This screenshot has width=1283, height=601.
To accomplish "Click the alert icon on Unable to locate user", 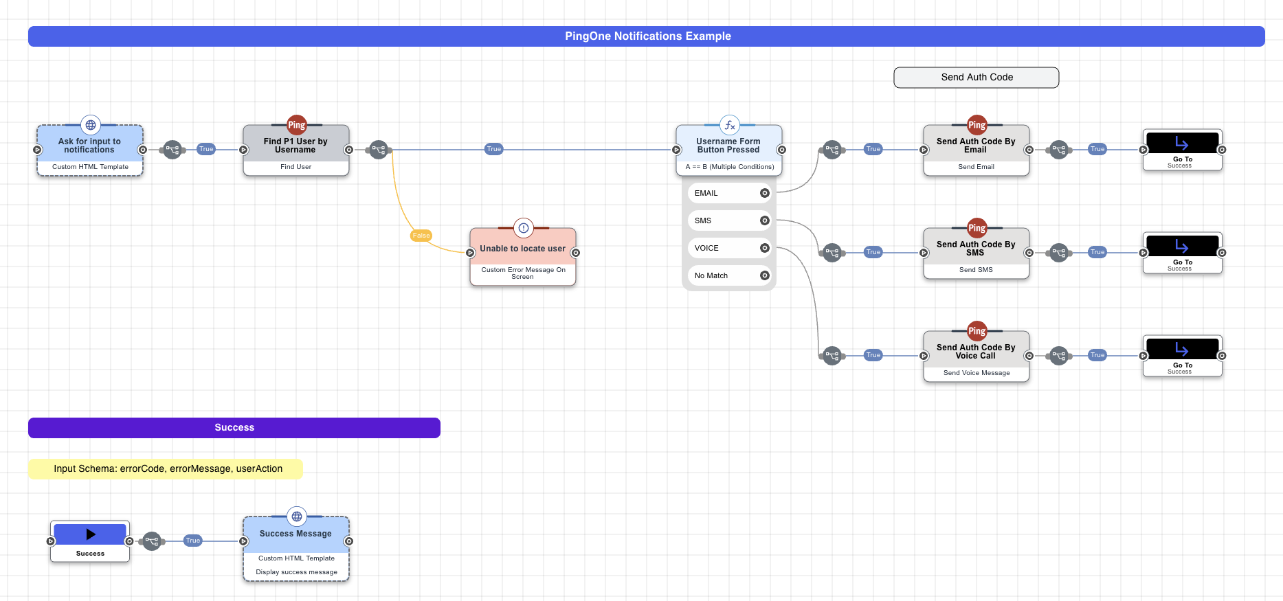I will pyautogui.click(x=523, y=228).
